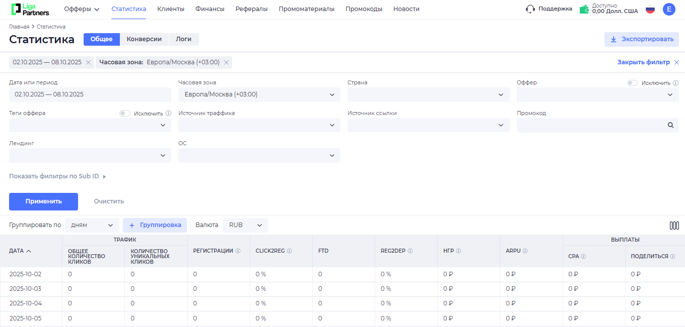685x327 pixels.
Task: Click the Russian flag language icon
Action: coord(650,9)
